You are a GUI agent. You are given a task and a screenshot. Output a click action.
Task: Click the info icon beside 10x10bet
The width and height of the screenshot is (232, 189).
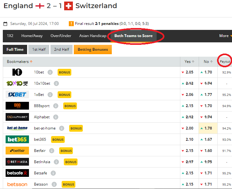pyautogui.click(x=56, y=83)
